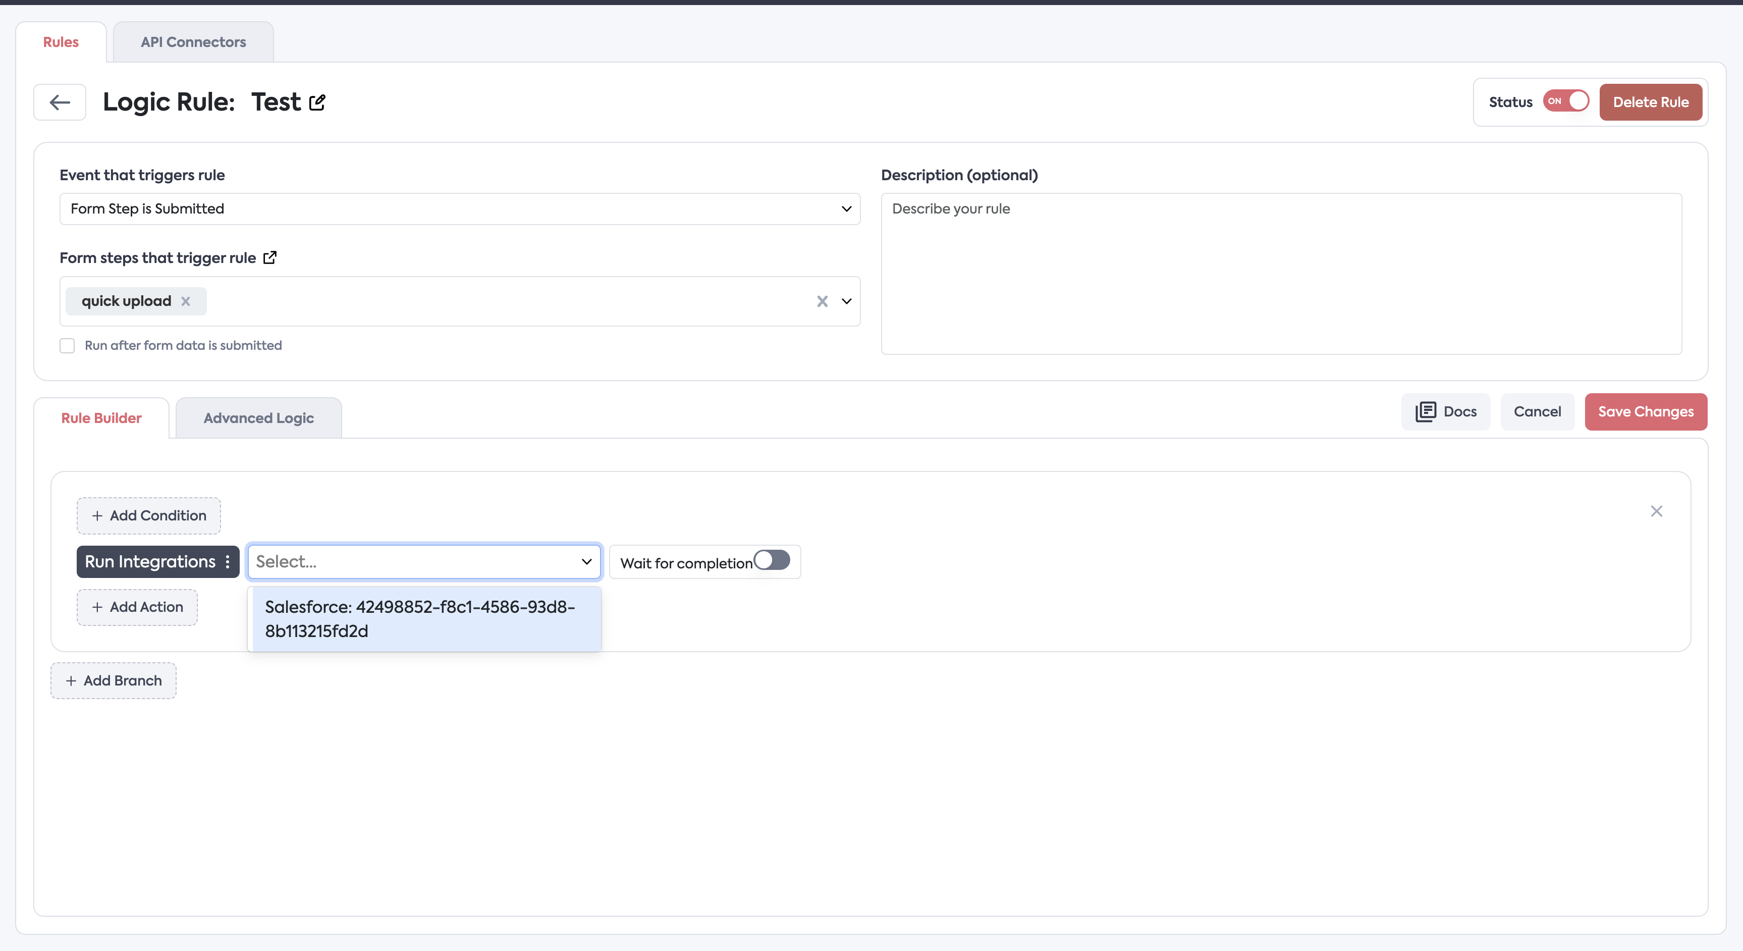Viewport: 1743px width, 951px height.
Task: Remove the branch with the X icon
Action: tap(1656, 511)
